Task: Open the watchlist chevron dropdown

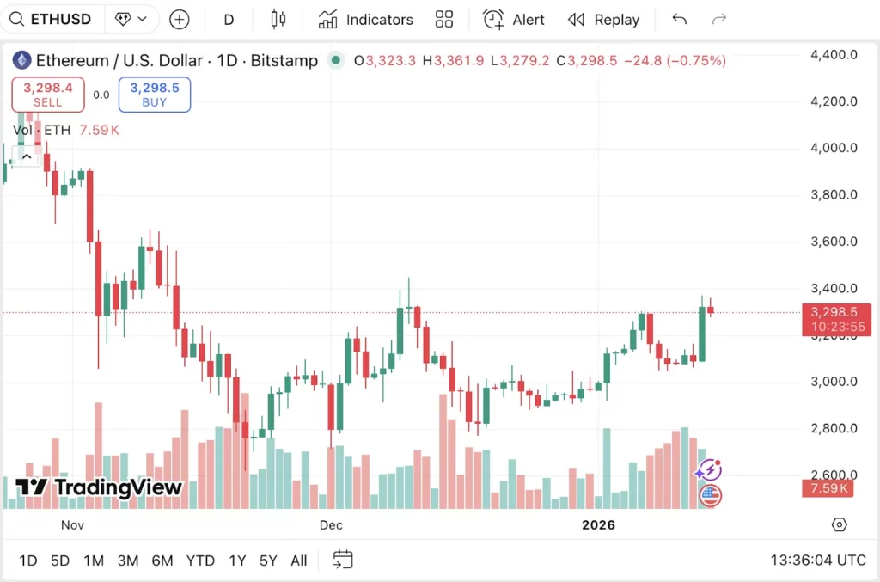Action: click(144, 19)
